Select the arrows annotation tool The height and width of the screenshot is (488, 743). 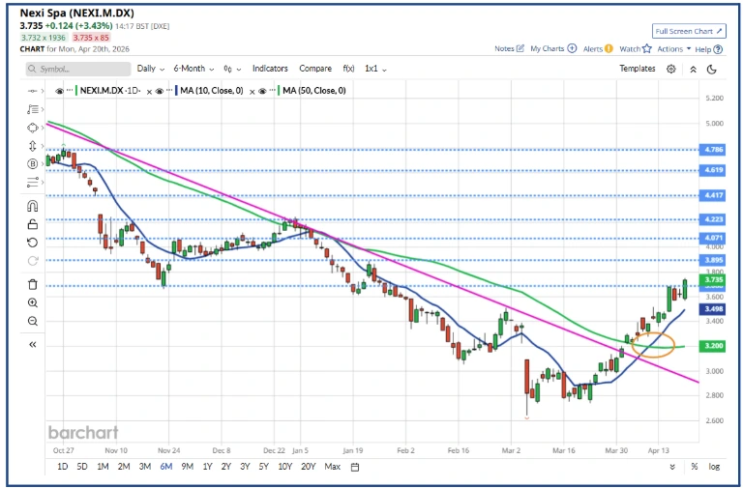(33, 146)
